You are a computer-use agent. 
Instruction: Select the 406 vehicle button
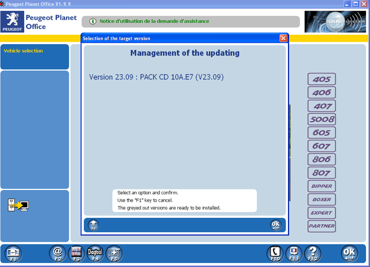pyautogui.click(x=321, y=93)
